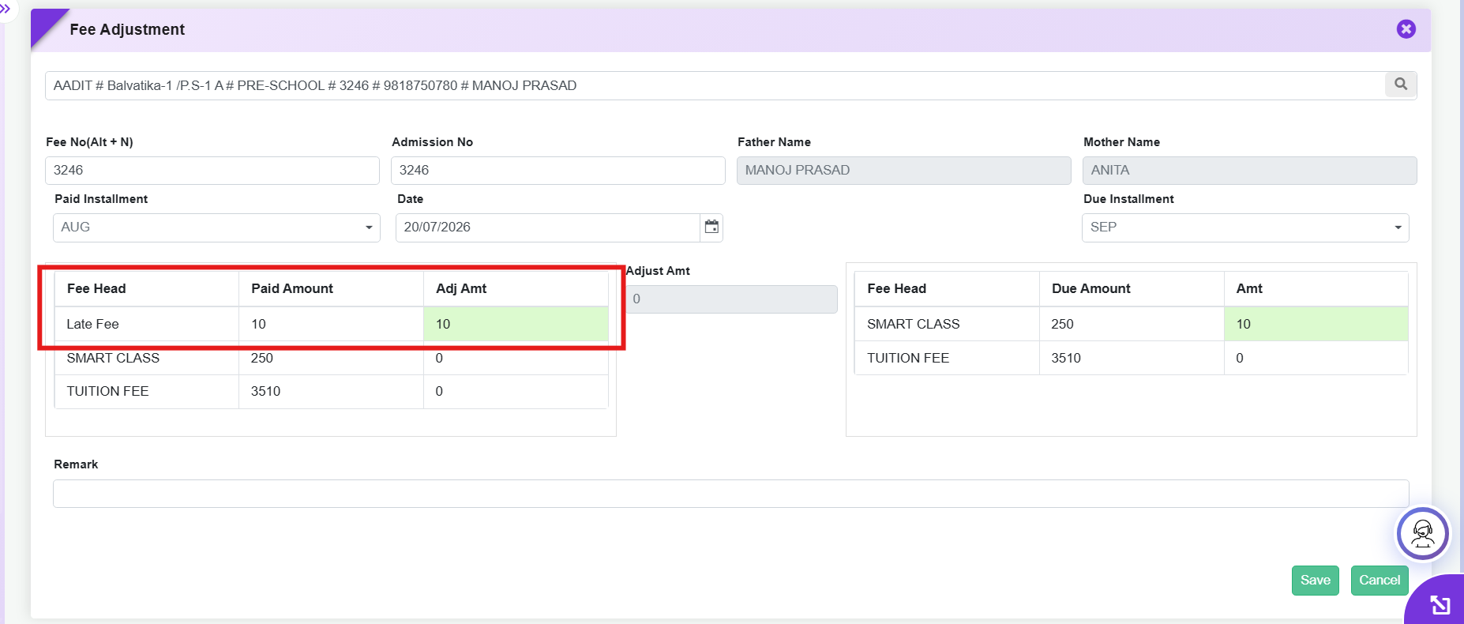This screenshot has height=624, width=1464.
Task: Open the Paid Installment dropdown
Action: [216, 227]
